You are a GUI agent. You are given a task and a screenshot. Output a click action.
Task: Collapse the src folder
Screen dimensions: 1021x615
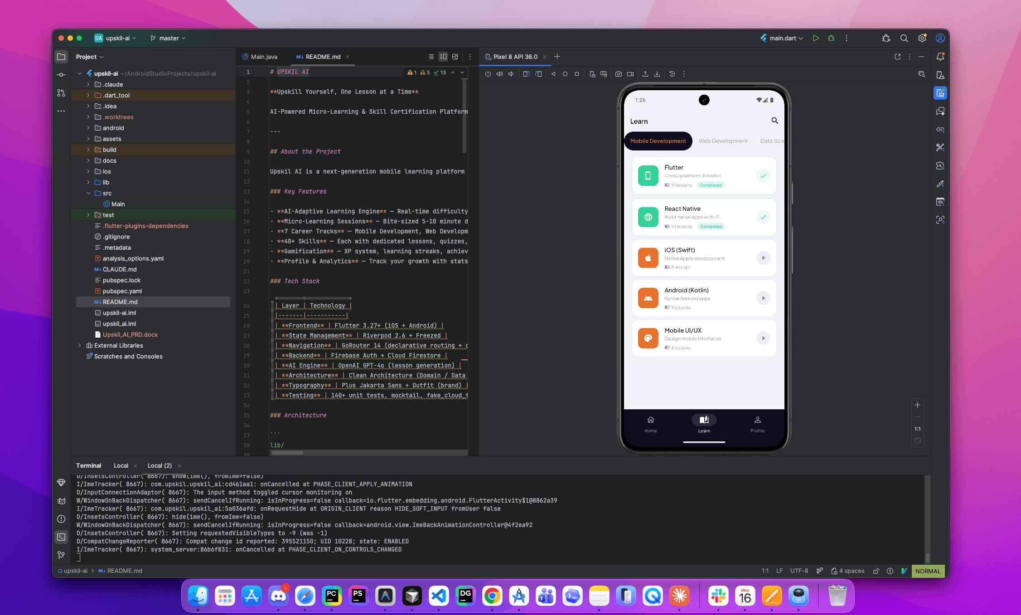[88, 193]
